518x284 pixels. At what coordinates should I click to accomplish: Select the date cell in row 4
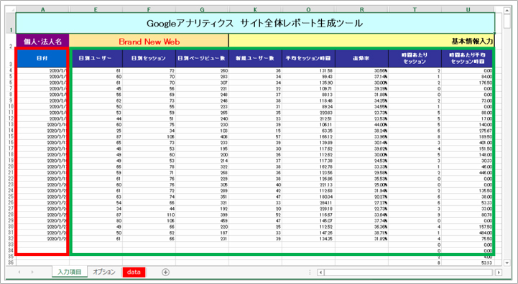pos(42,70)
